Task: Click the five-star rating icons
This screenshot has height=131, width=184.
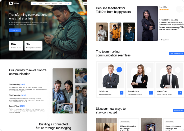Action: [164, 10]
